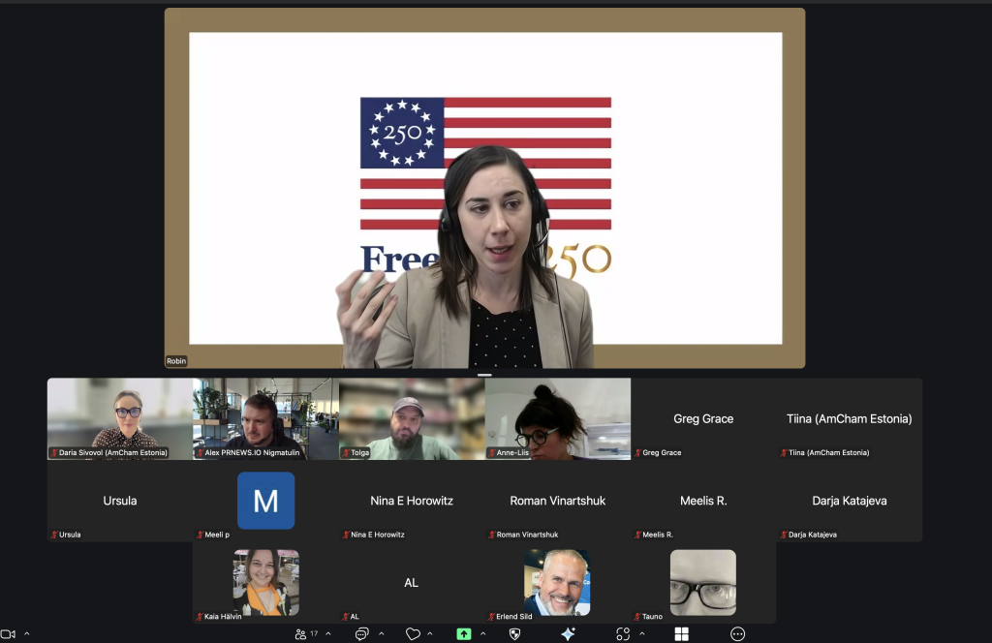The height and width of the screenshot is (643, 992).
Task: Expand the share screen options caret
Action: pos(482,634)
